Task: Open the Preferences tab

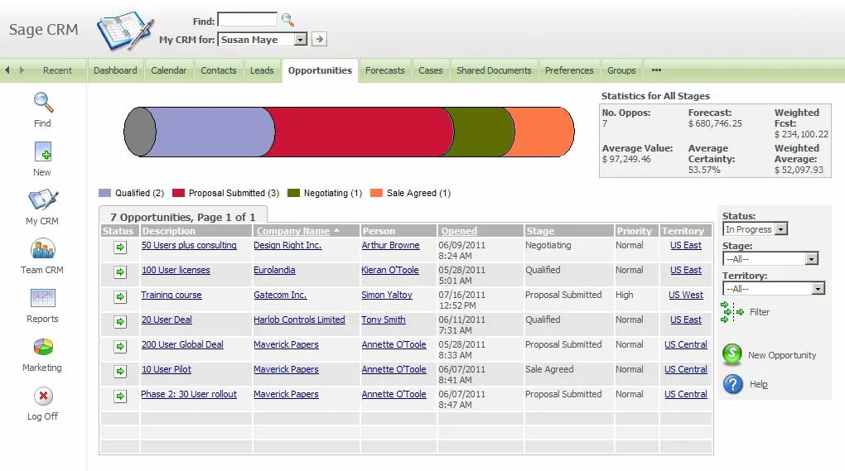Action: coord(569,70)
